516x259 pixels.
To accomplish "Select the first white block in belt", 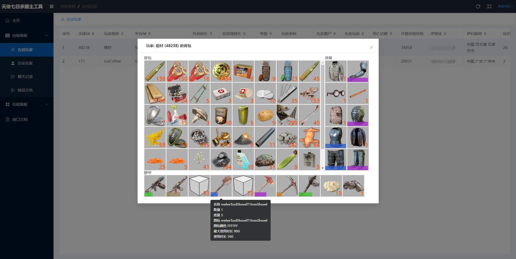I will pyautogui.click(x=199, y=186).
